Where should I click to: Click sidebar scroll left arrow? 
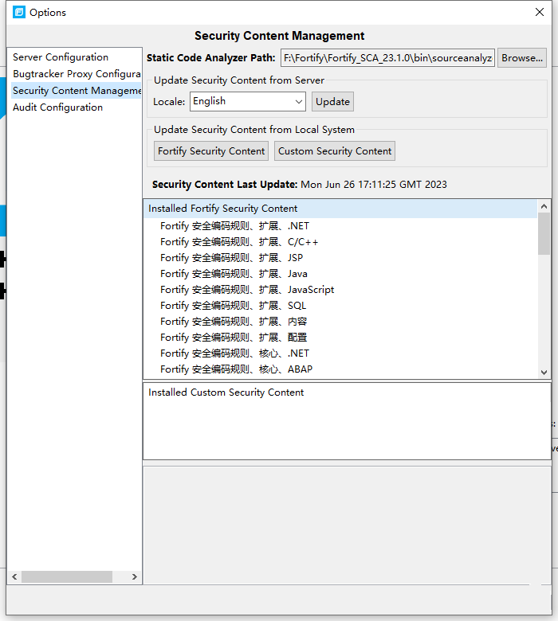click(14, 576)
